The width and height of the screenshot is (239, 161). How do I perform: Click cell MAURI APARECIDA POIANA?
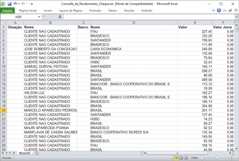50,128
